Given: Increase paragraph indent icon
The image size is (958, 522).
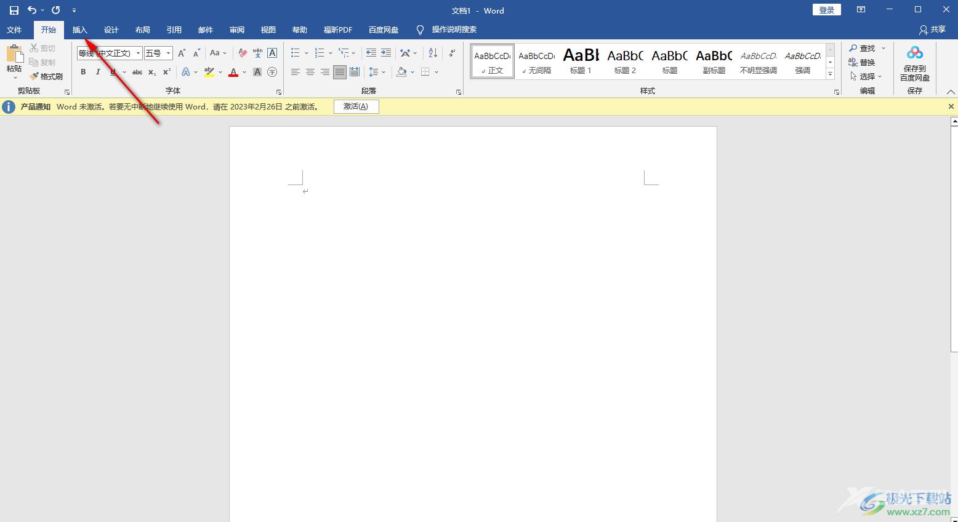Looking at the screenshot, I should click(x=386, y=53).
